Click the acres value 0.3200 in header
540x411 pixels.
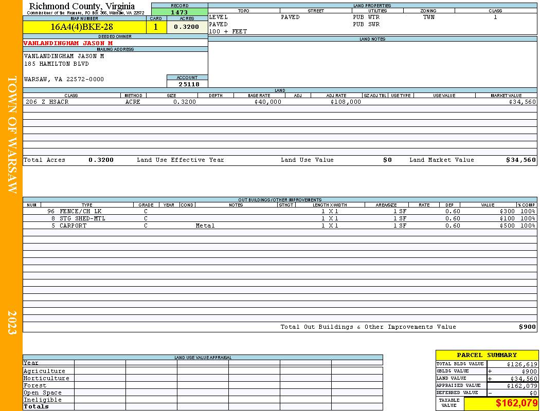point(186,27)
